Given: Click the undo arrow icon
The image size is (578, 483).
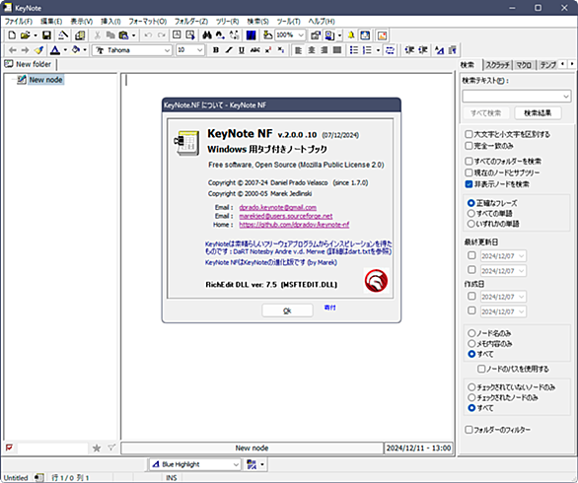Looking at the screenshot, I should (x=148, y=35).
